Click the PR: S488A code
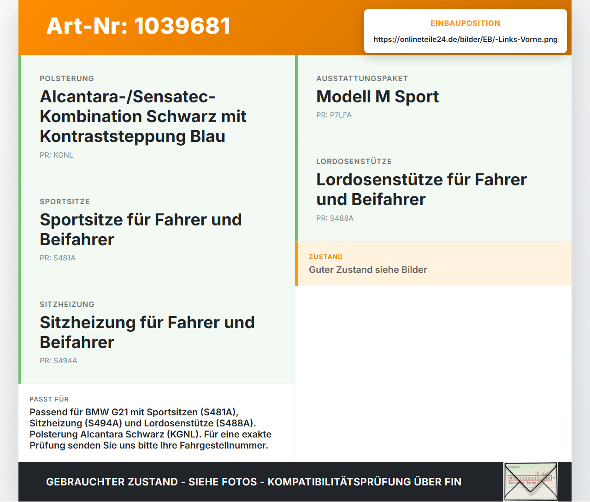Screen dimensions: 590x502 (335, 218)
